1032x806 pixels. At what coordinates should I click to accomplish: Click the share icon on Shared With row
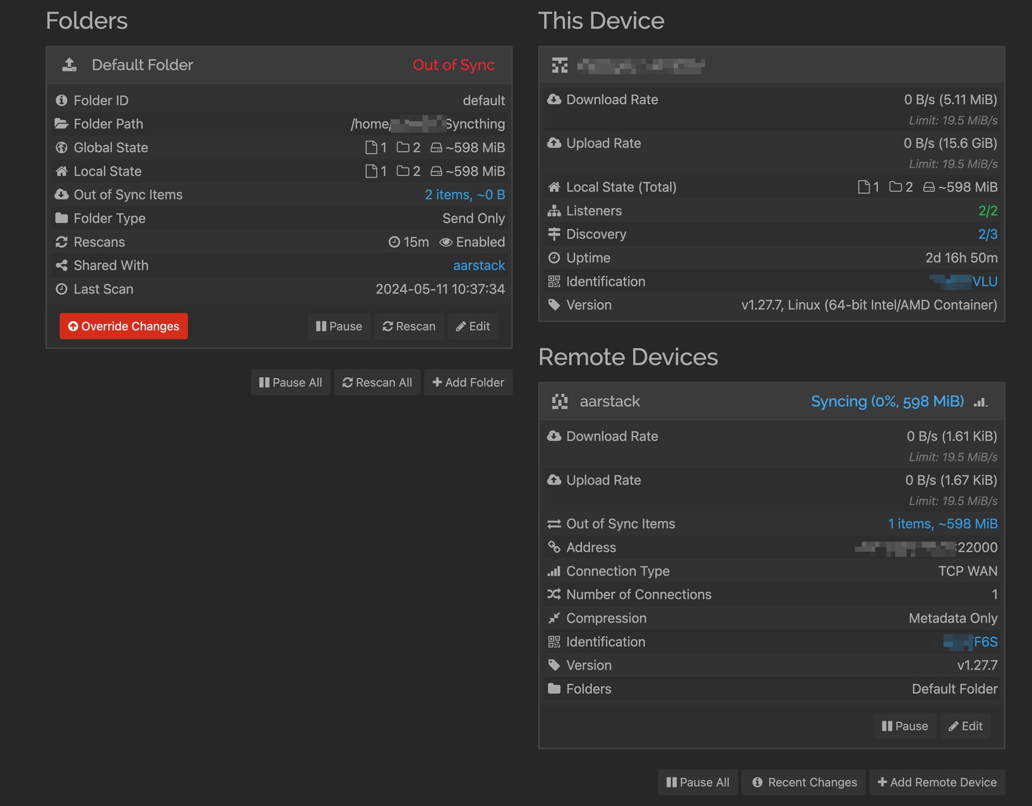[x=62, y=265]
